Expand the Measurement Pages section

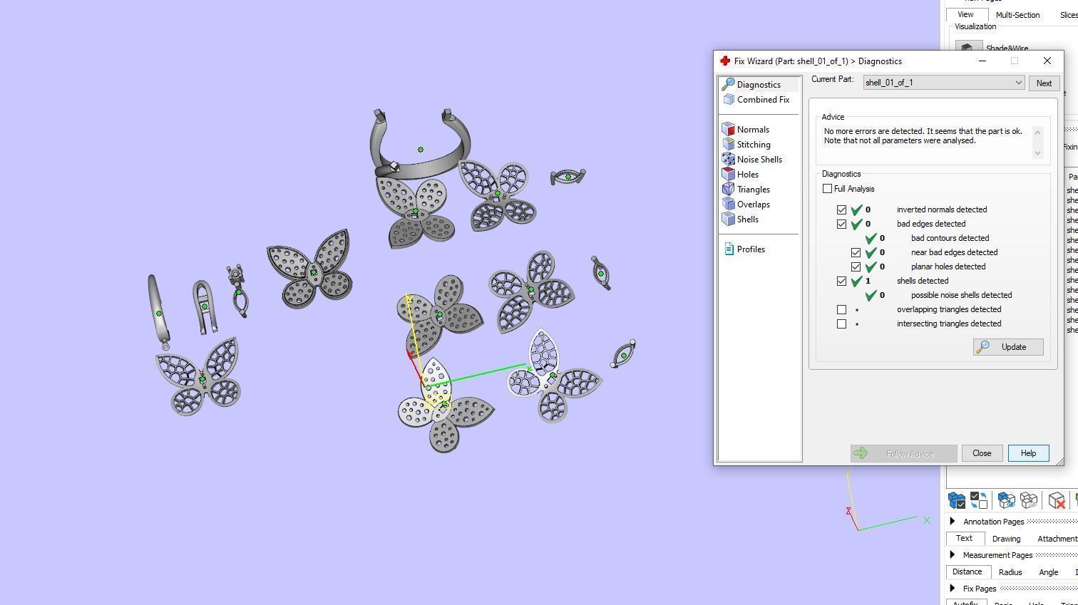953,555
